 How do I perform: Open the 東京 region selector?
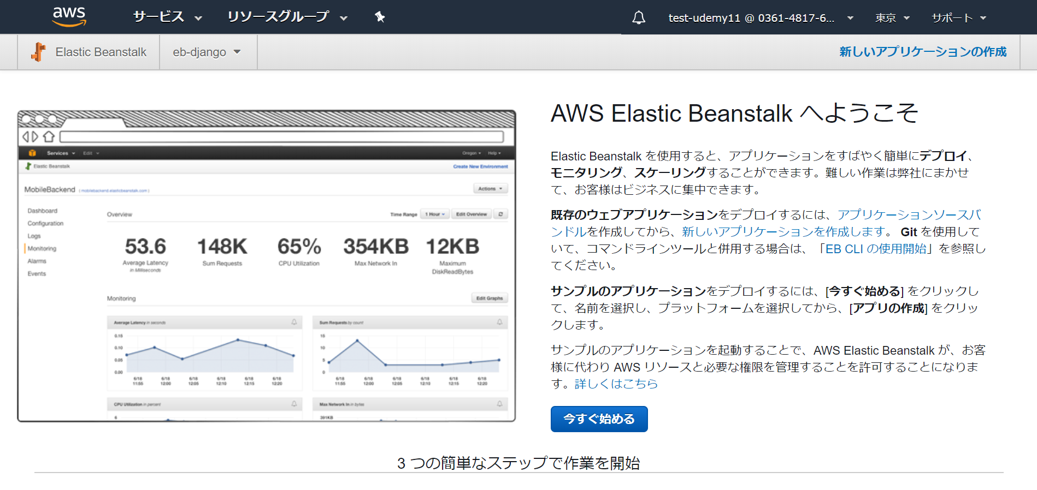click(892, 18)
